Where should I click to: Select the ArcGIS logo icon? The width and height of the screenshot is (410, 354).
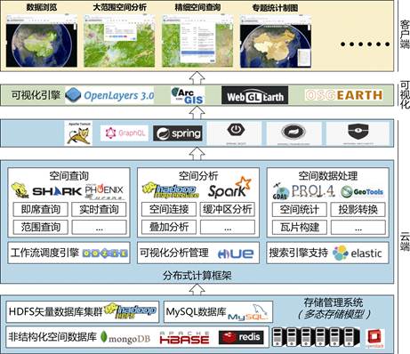(188, 95)
